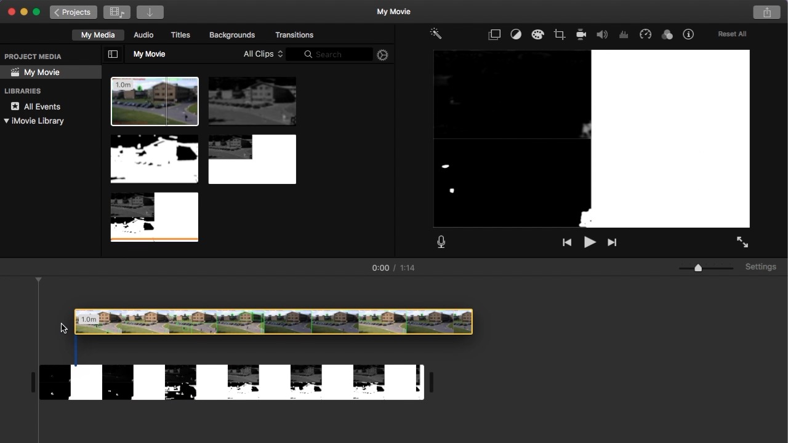Image resolution: width=788 pixels, height=443 pixels.
Task: Open timeline Settings
Action: click(761, 266)
